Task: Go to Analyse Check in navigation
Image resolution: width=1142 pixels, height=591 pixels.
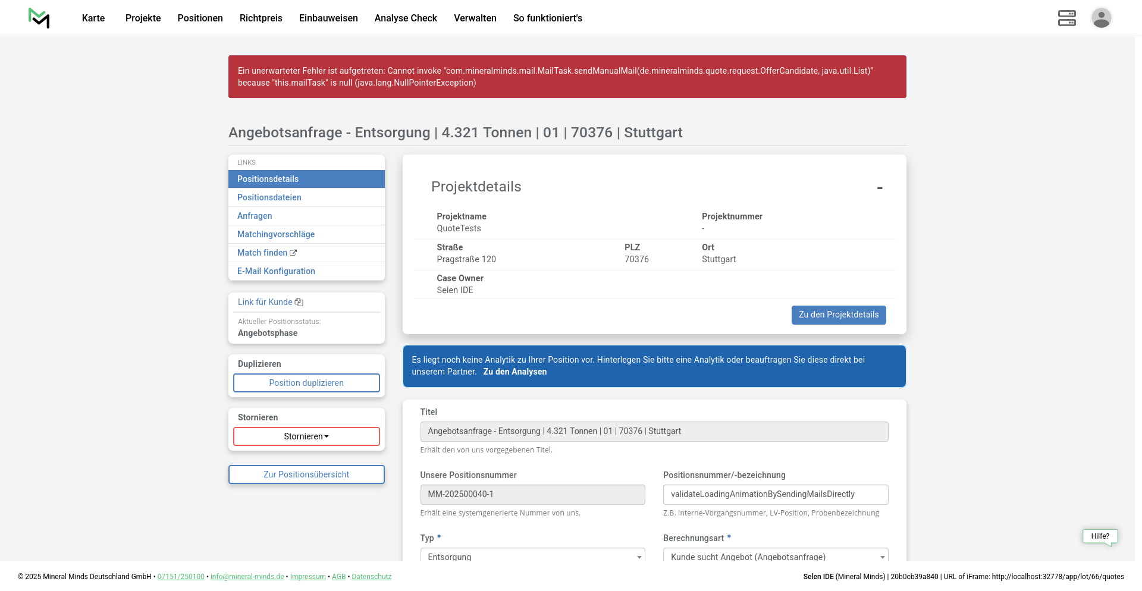Action: 406,18
